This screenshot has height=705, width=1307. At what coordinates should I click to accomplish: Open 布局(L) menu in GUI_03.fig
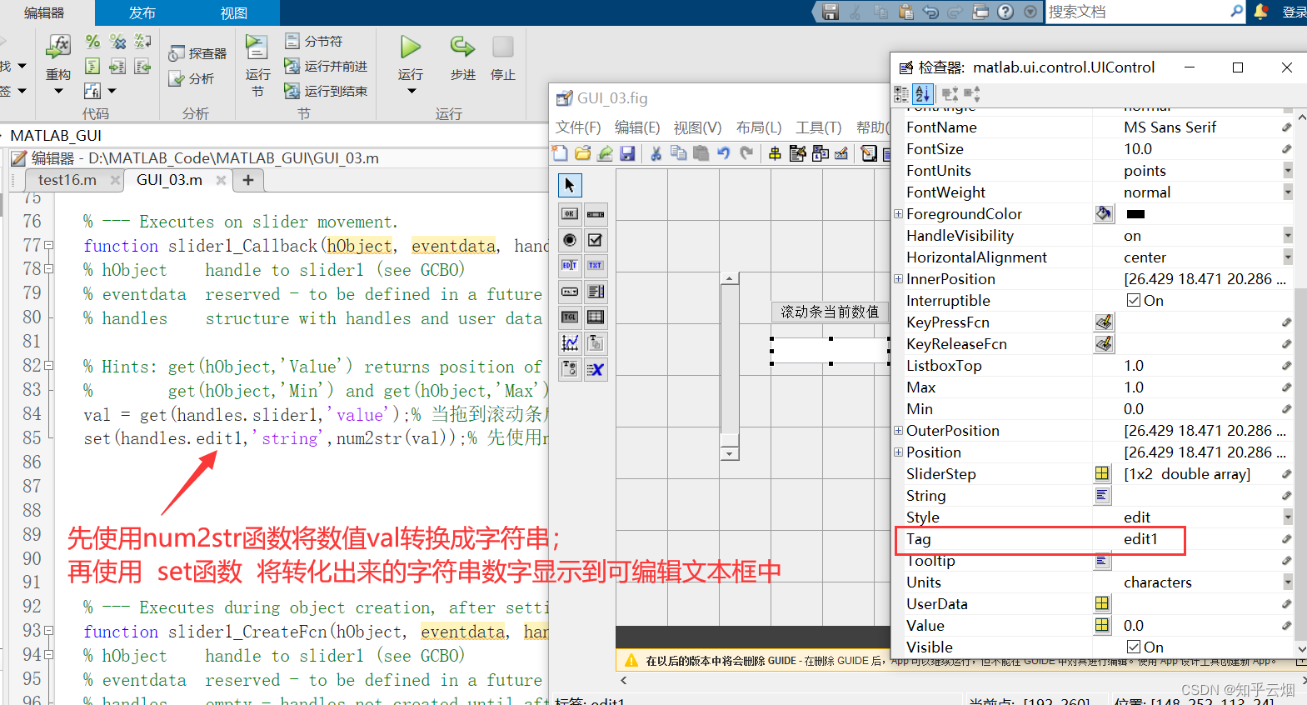coord(759,127)
